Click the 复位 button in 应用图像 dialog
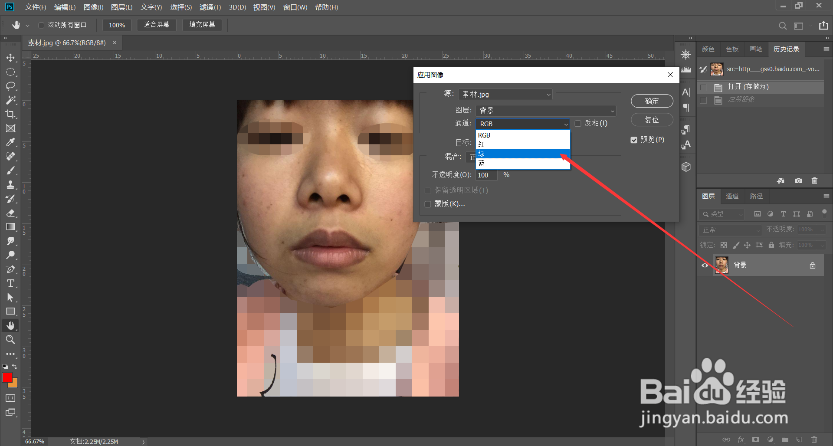833x446 pixels. pos(652,120)
